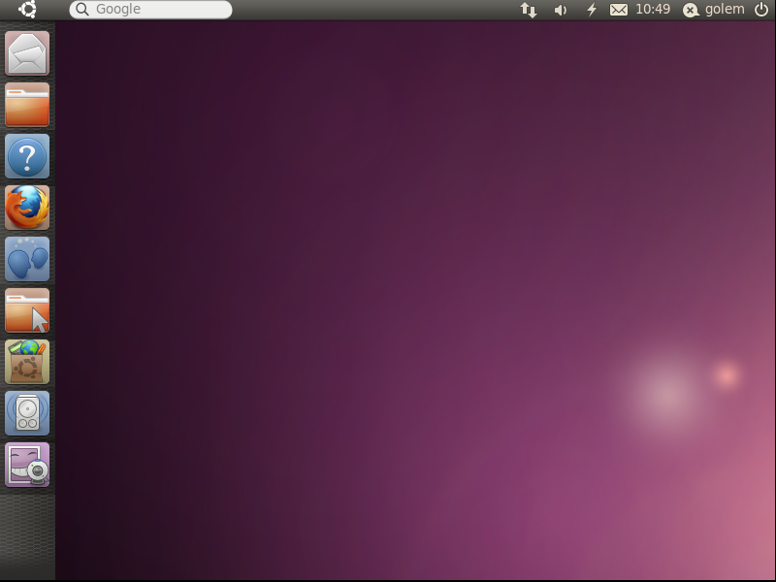Open Rhythmbox music player
The image size is (776, 582).
coord(27,413)
